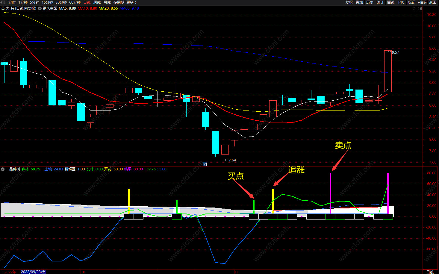Image resolution: width=439 pixels, height=274 pixels.
Task: Click the 8.00 price axis label
Action: click(433, 140)
